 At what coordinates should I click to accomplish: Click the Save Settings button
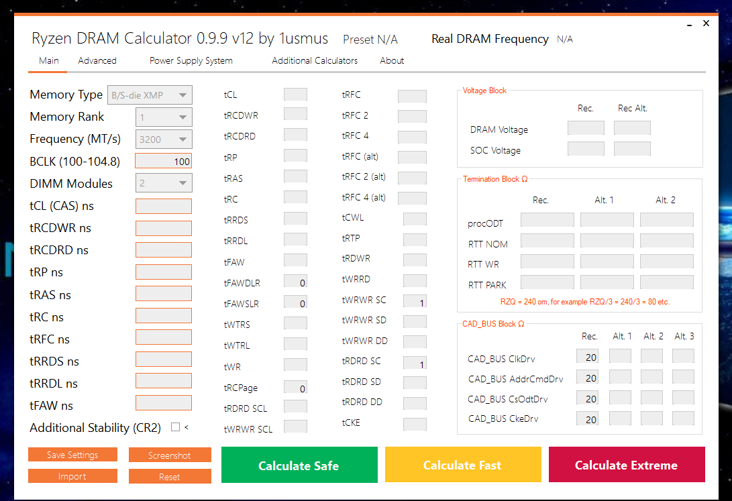click(x=72, y=455)
